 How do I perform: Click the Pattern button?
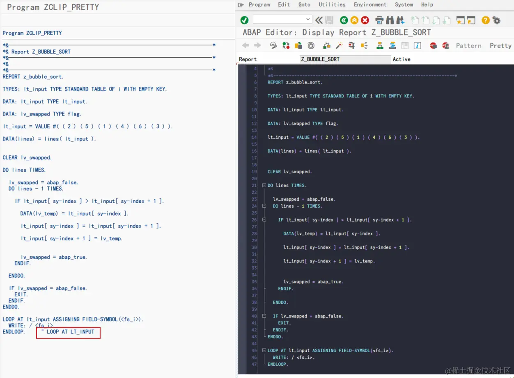469,46
